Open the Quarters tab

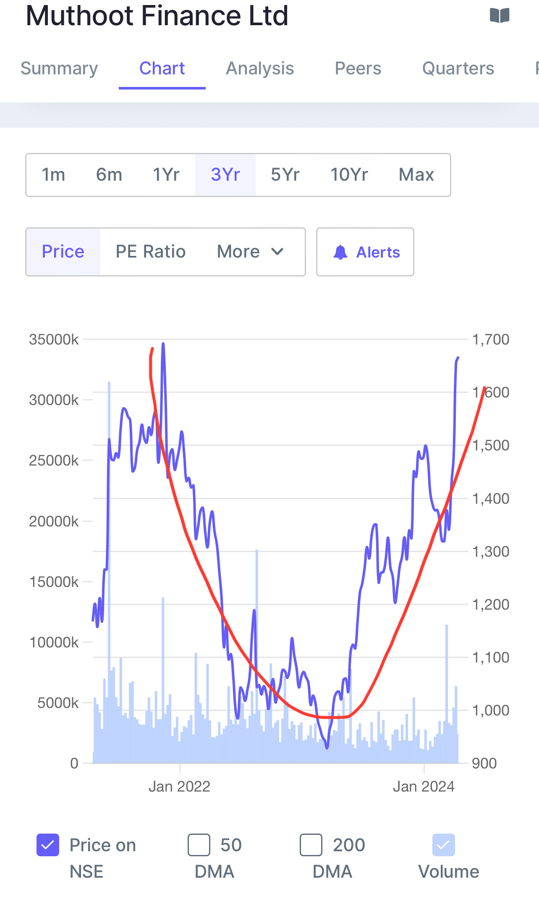click(x=458, y=68)
